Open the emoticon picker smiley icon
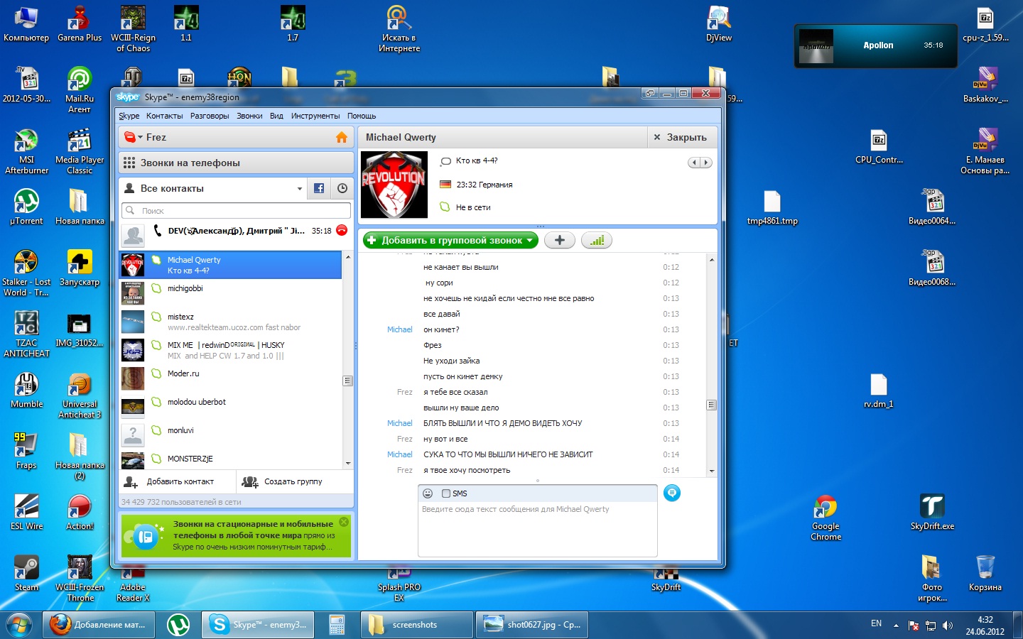 pos(428,493)
